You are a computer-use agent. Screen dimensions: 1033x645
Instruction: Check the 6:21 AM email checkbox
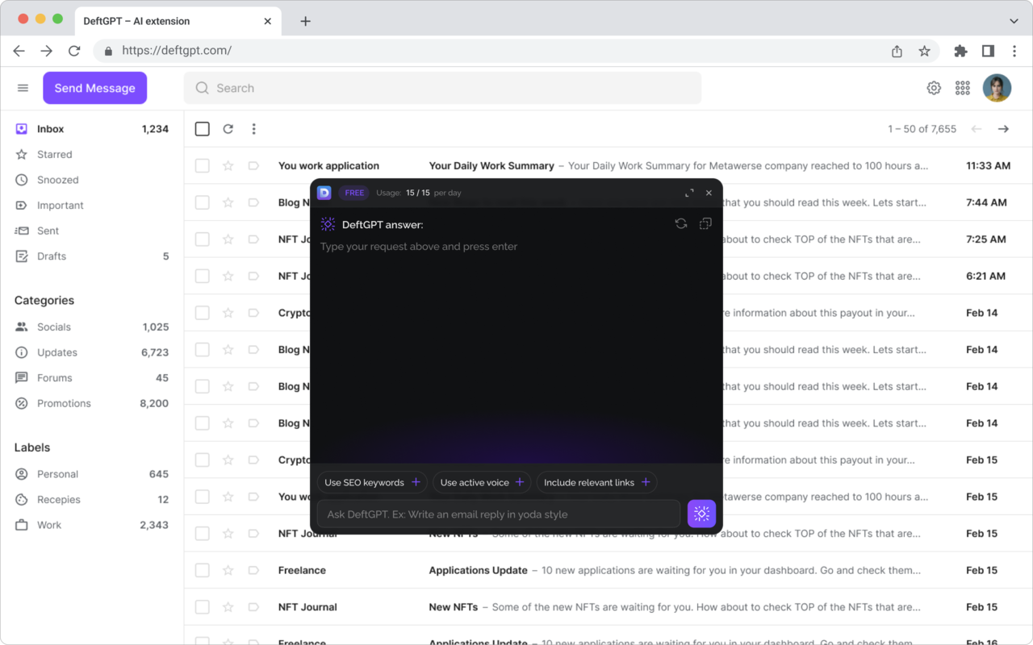203,276
